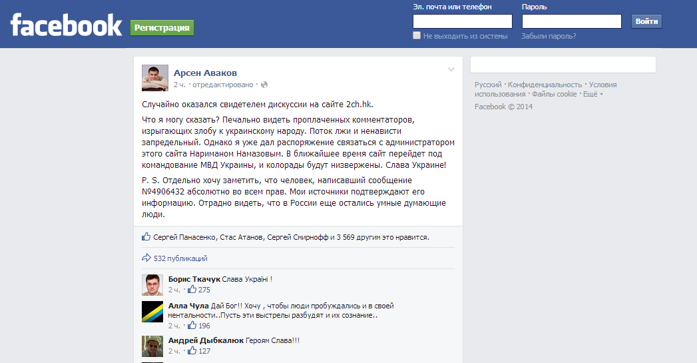Click the Facebook logo
The height and width of the screenshot is (363, 697).
[x=66, y=25]
